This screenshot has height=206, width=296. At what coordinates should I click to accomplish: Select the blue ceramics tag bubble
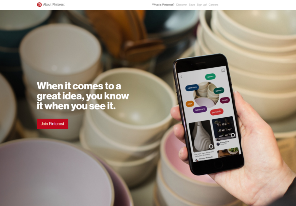pos(192,88)
